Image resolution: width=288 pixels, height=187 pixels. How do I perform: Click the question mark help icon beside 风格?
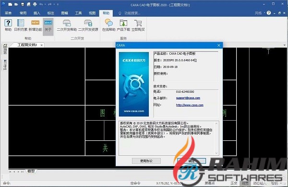click(269, 13)
